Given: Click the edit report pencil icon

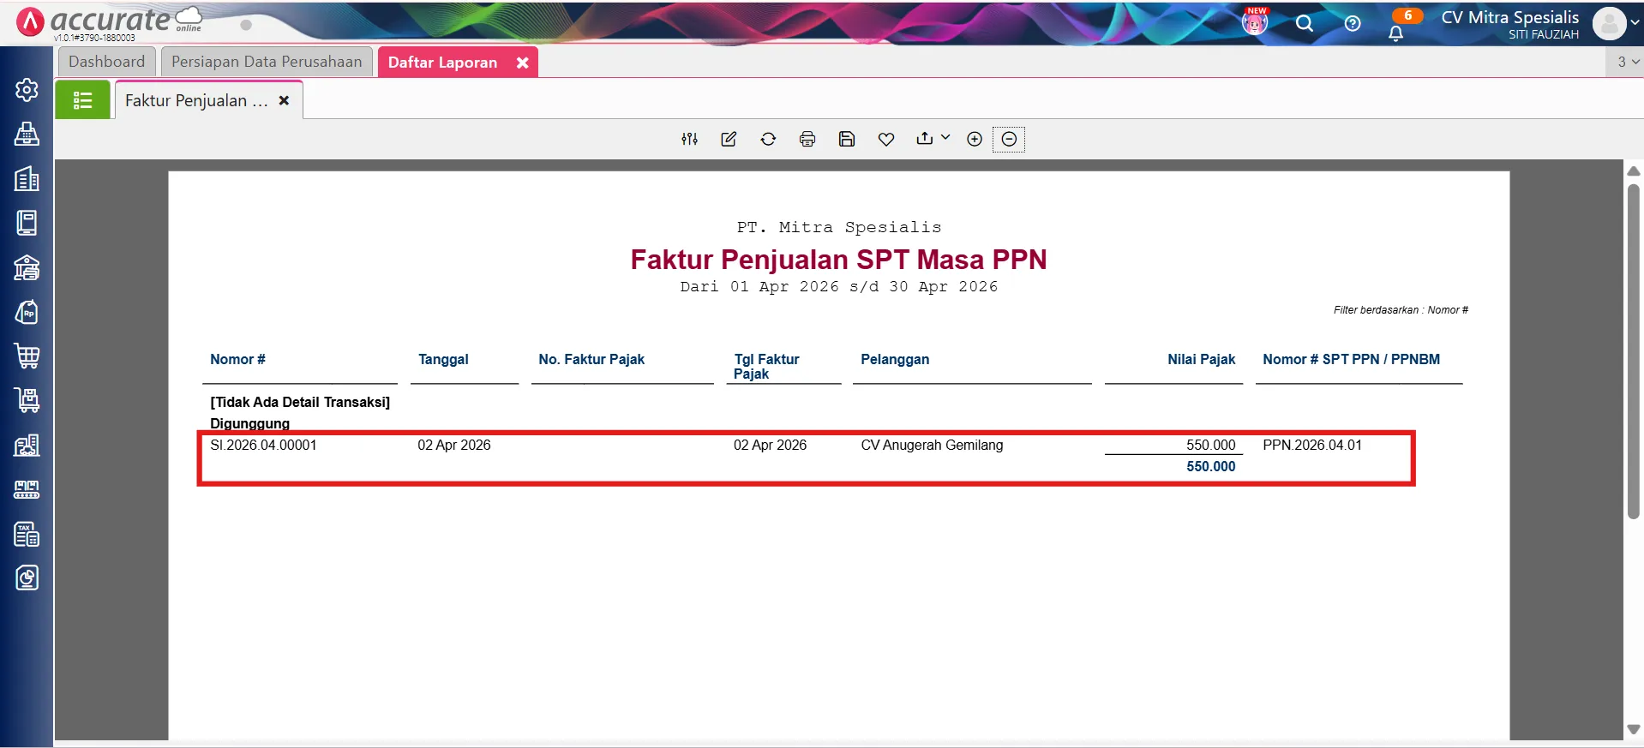Looking at the screenshot, I should (x=729, y=139).
